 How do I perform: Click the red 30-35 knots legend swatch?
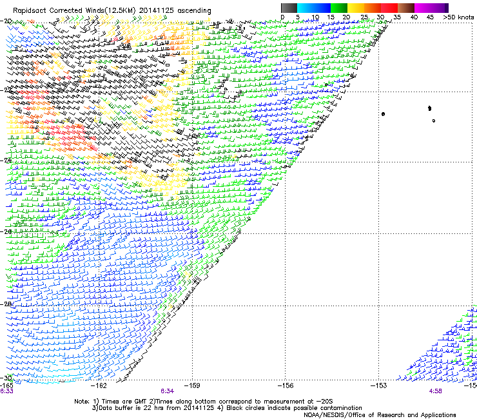coord(389,8)
